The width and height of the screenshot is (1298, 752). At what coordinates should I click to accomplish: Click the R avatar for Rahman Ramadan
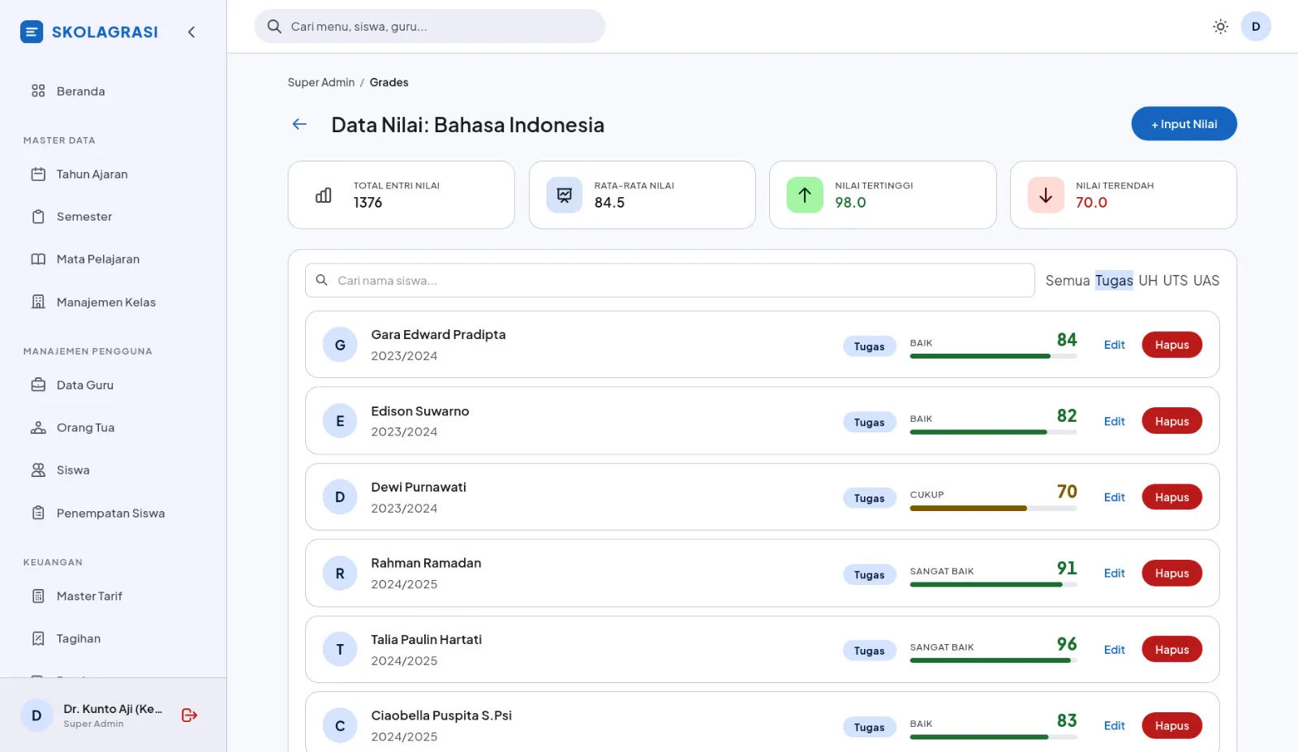340,574
